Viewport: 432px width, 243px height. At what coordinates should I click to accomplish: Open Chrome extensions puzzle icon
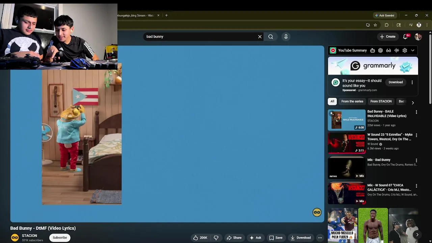[x=387, y=25]
